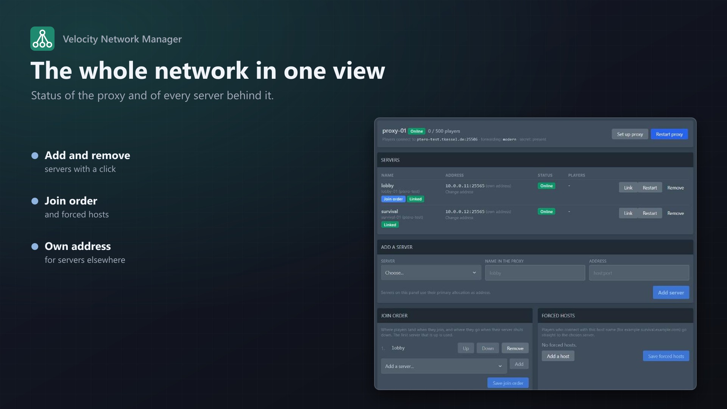This screenshot has height=409, width=727.
Task: Click the Add server button
Action: point(671,292)
